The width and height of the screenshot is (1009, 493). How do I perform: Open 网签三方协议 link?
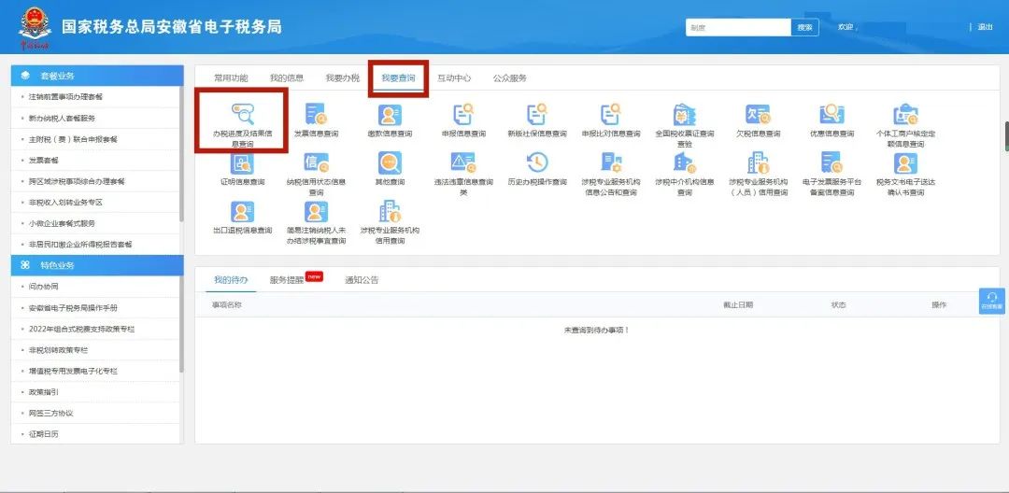[50, 414]
